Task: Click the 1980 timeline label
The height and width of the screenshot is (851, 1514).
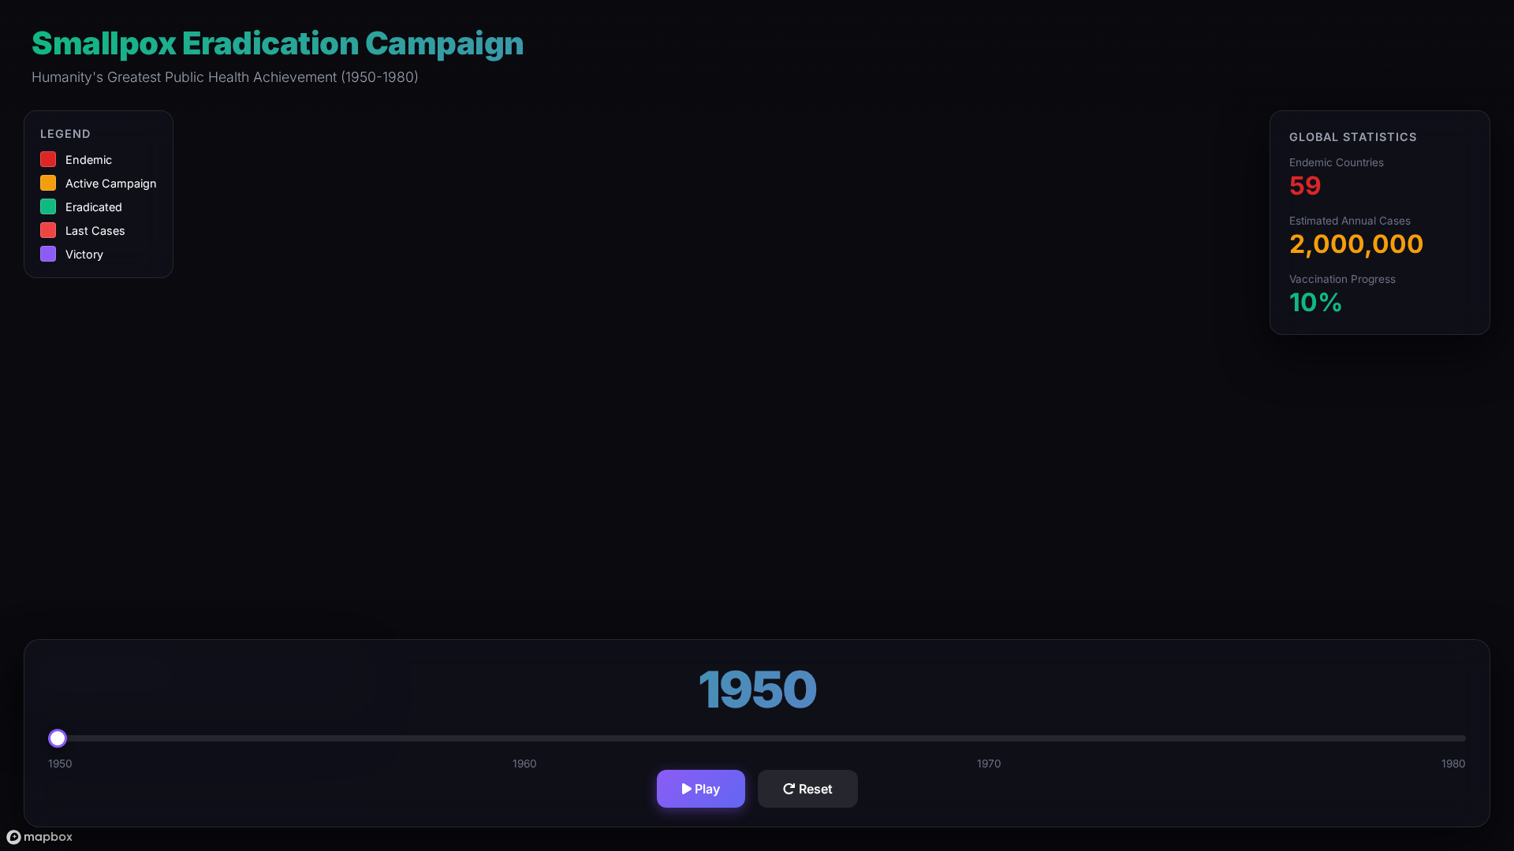Action: (x=1452, y=764)
